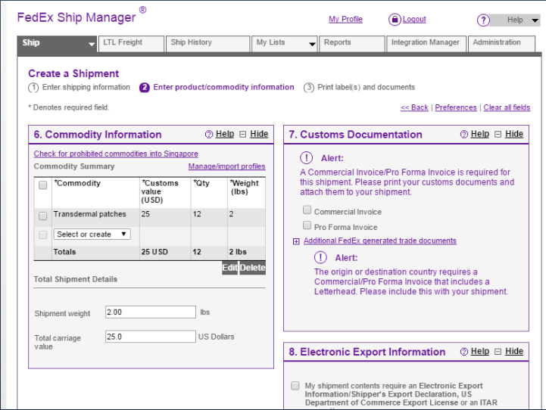
Task: Click the lock icon beside Logout
Action: point(395,20)
